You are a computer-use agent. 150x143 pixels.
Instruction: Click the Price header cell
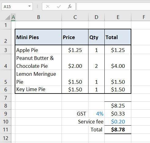click(x=75, y=37)
